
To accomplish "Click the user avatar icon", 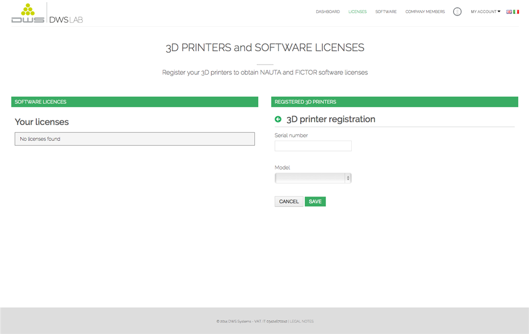I will 457,12.
